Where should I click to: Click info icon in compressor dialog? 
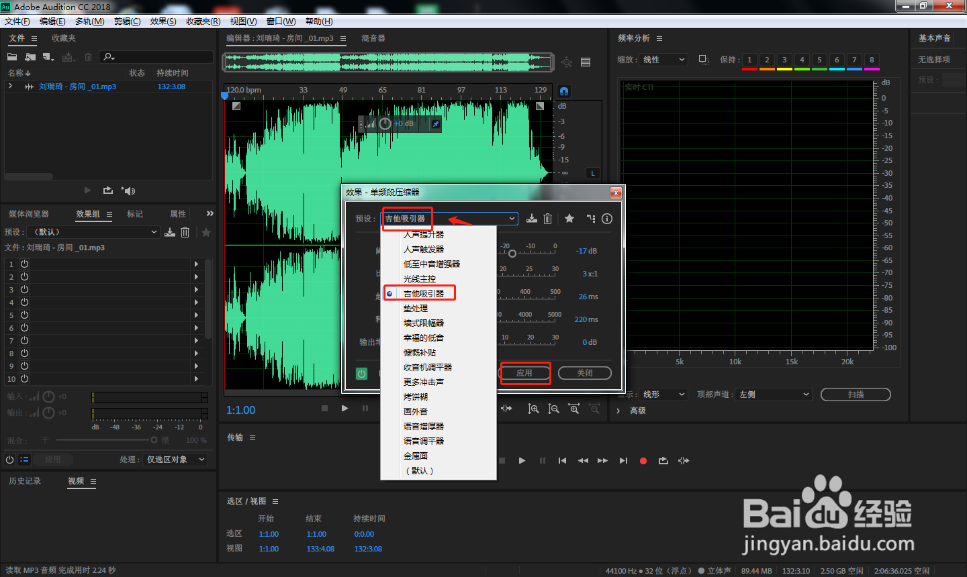coord(607,218)
